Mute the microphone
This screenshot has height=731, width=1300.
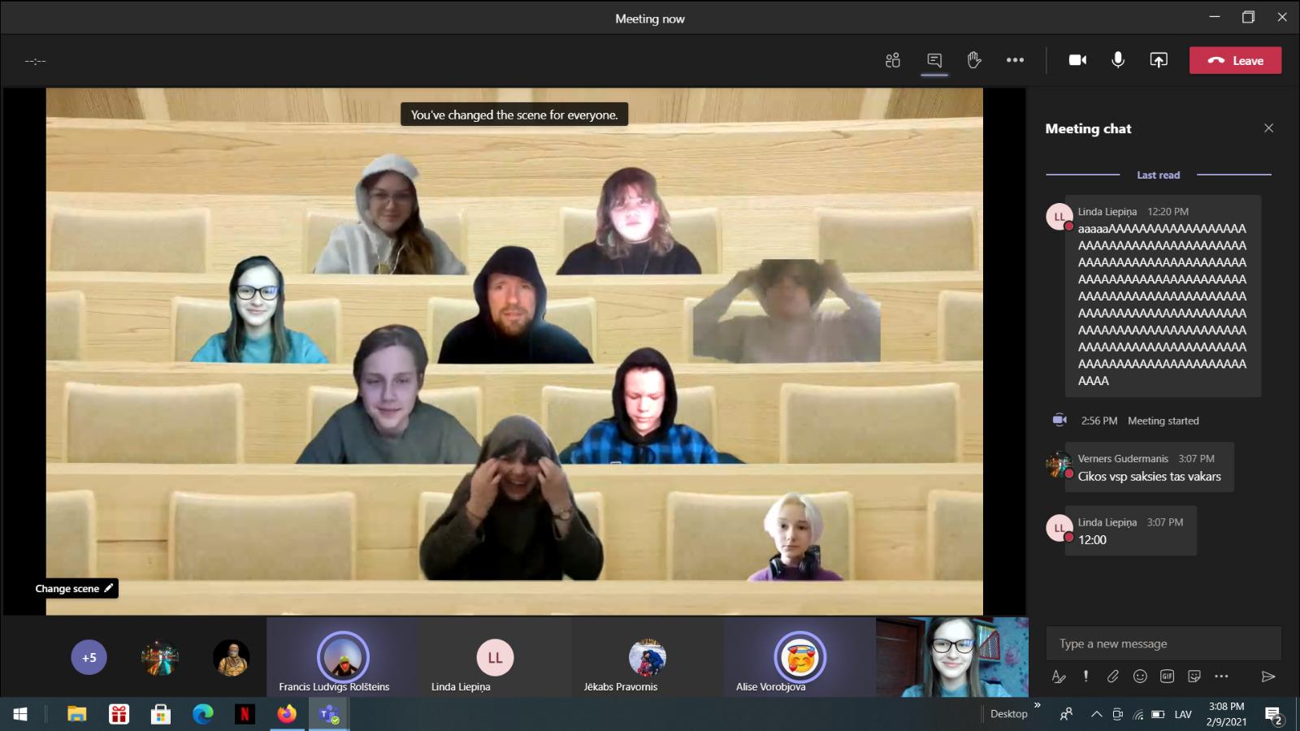pyautogui.click(x=1118, y=60)
